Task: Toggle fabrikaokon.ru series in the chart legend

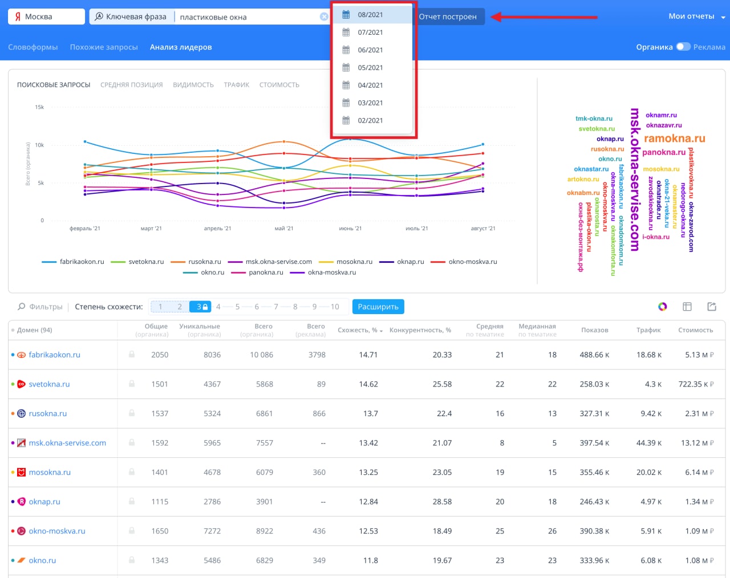Action: [73, 262]
